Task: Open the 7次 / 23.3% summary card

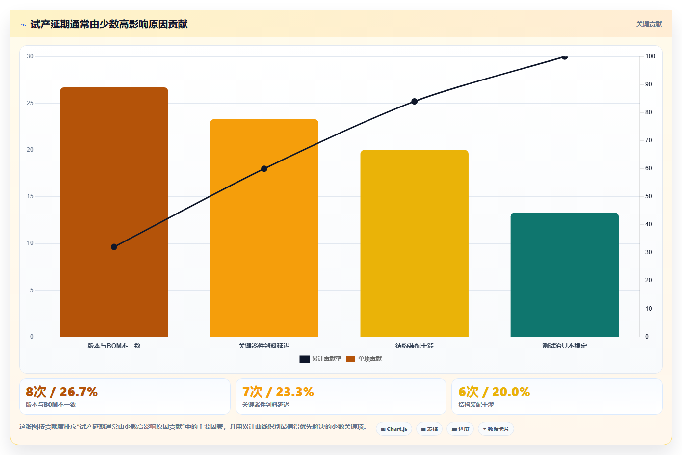Action: click(341, 397)
